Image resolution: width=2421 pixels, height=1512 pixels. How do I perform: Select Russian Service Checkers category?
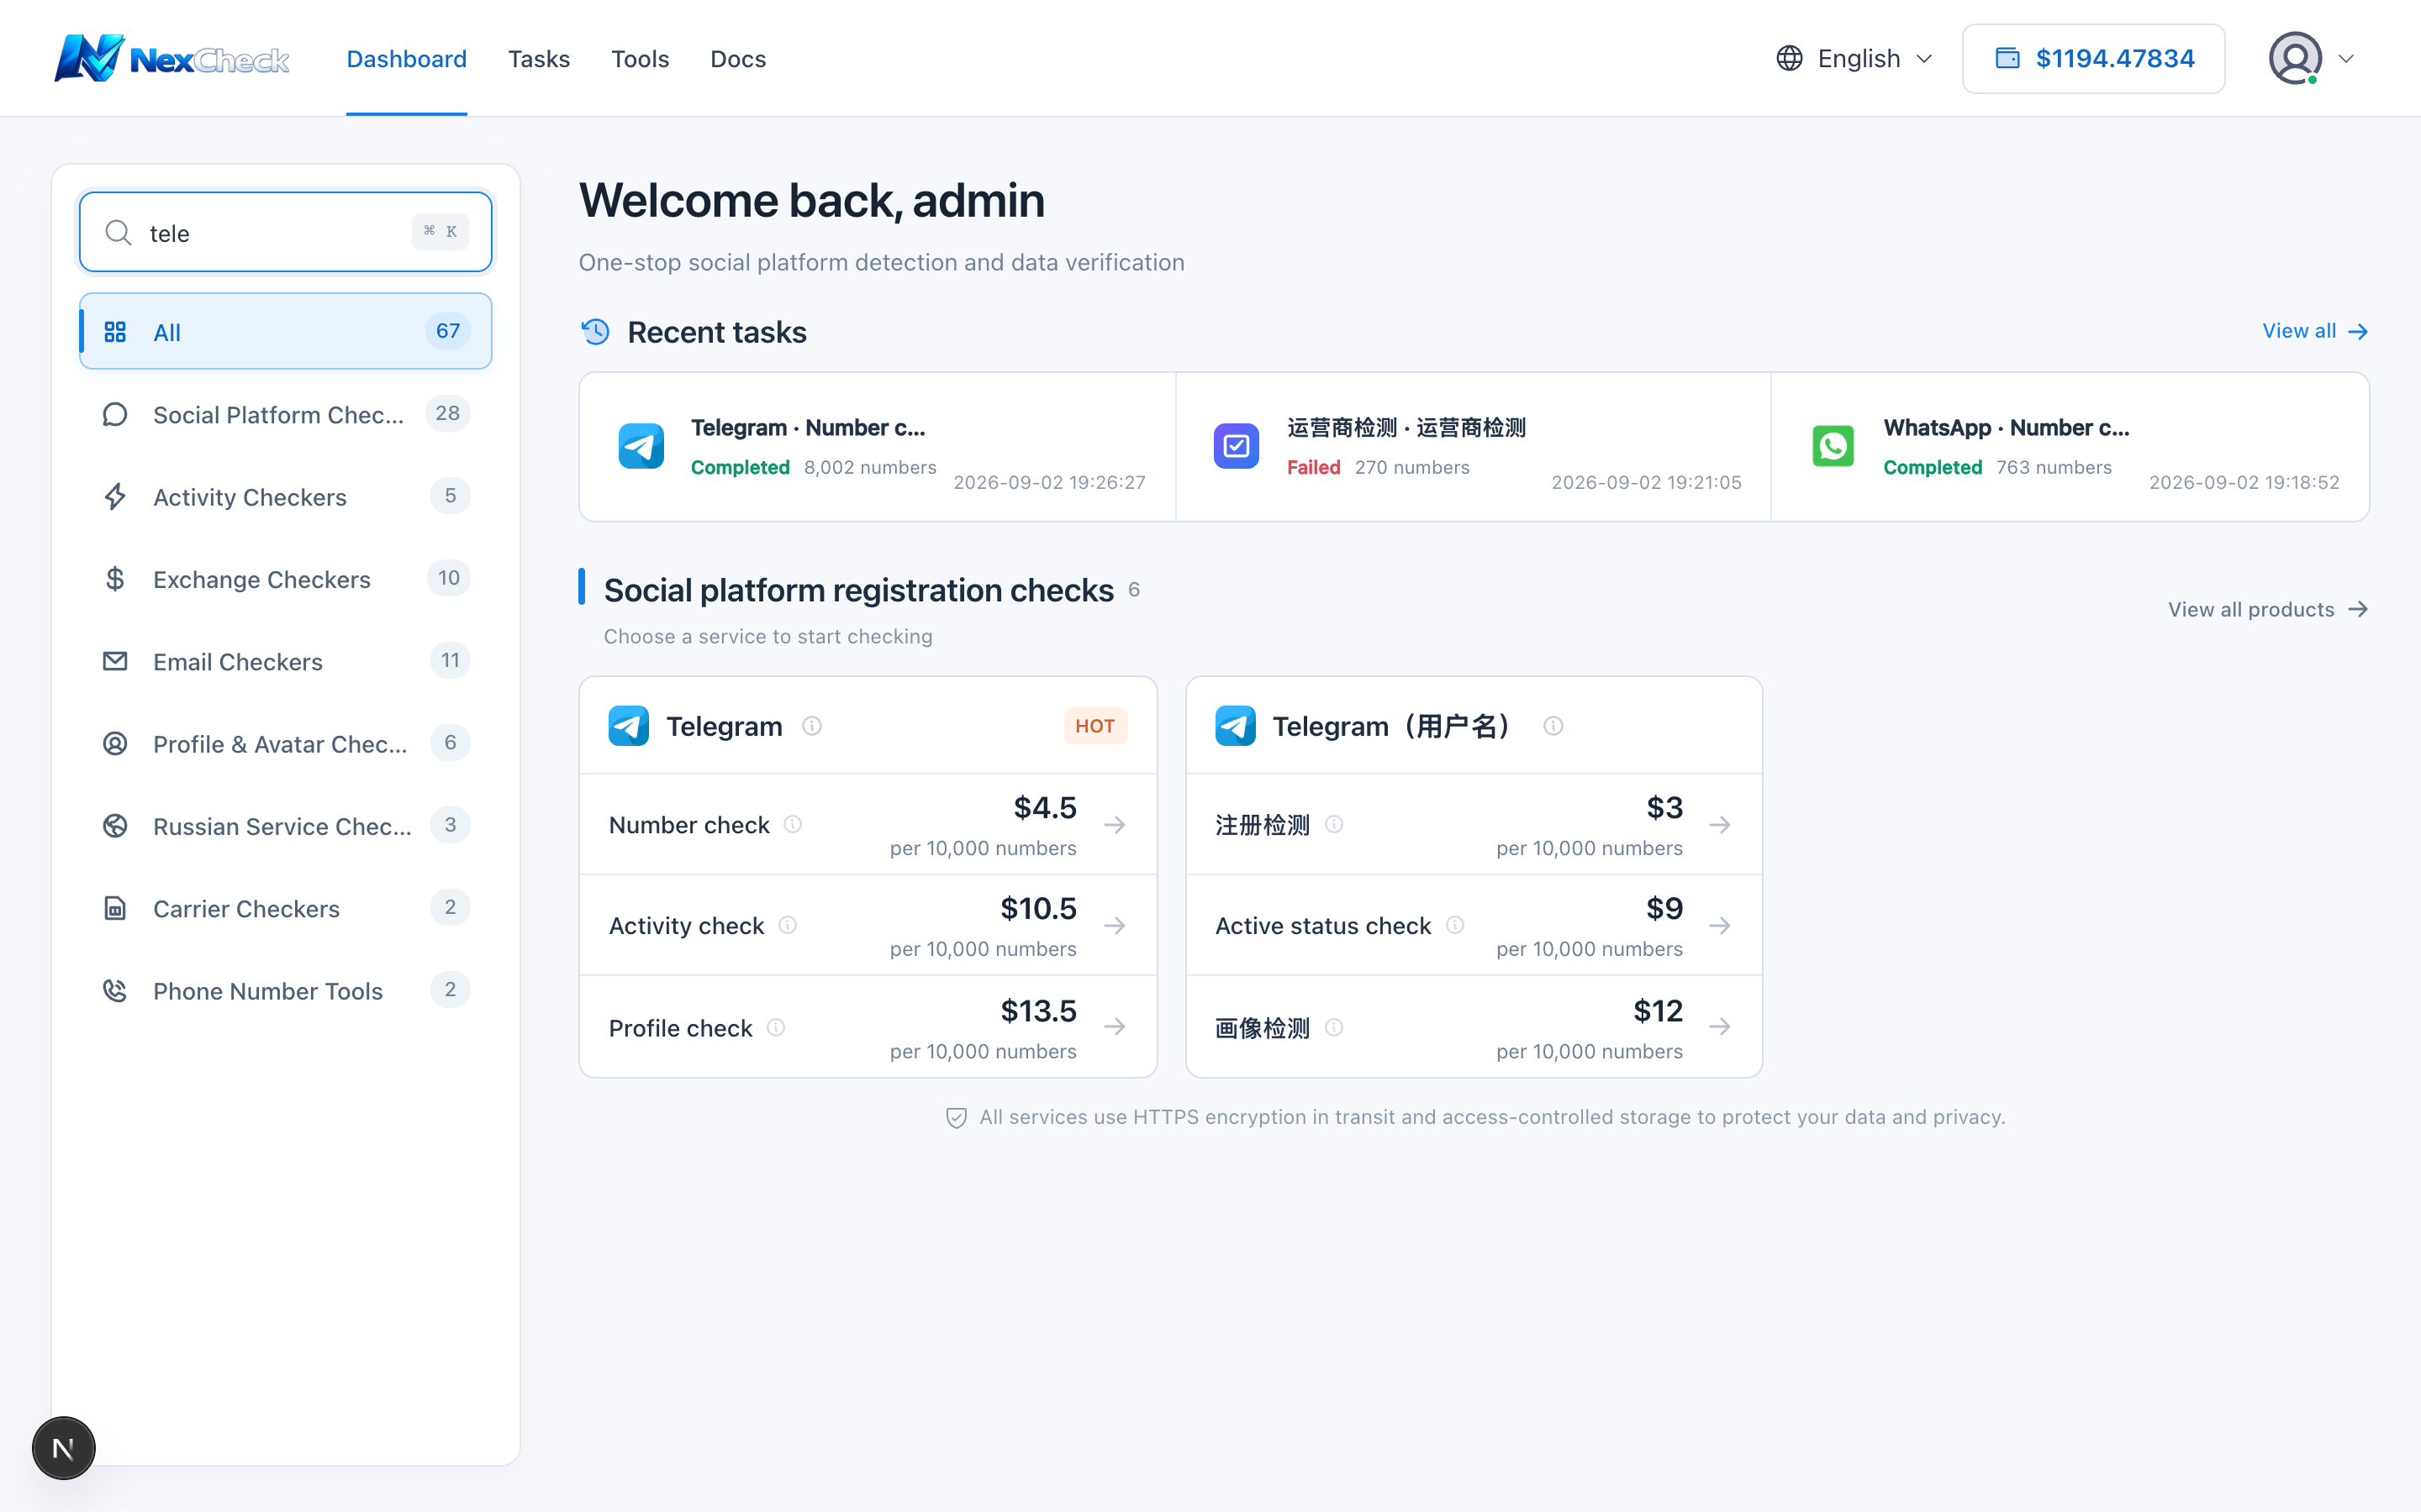[286, 826]
